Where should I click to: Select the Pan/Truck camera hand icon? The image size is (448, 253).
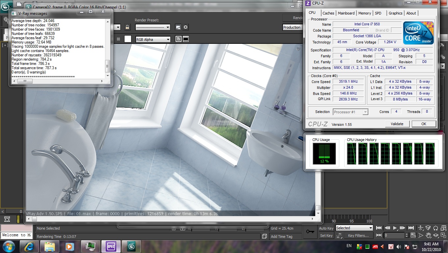[428, 236]
